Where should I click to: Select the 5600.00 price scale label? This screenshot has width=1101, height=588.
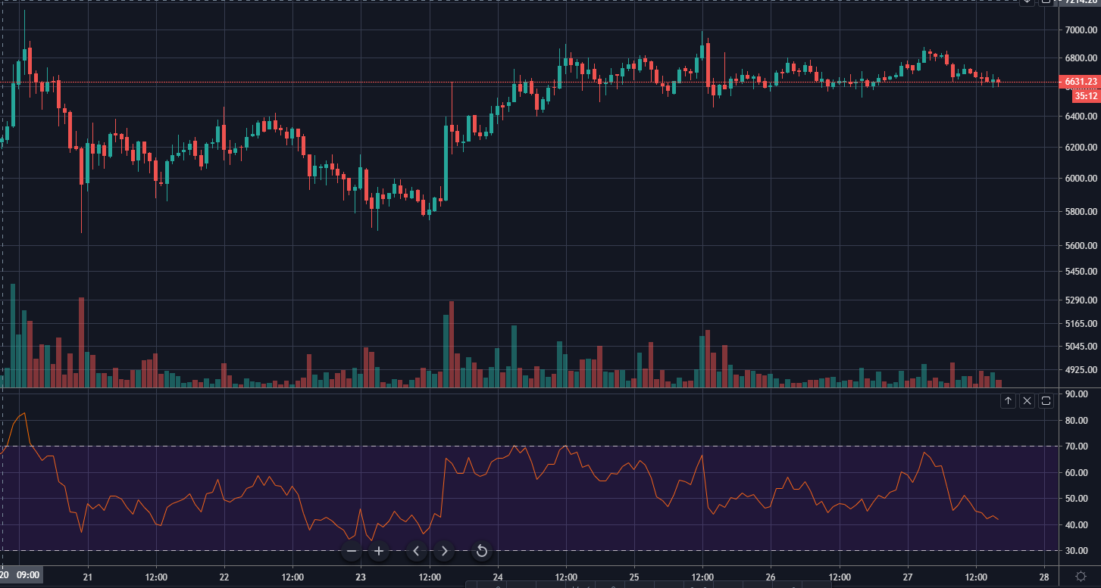tap(1081, 245)
